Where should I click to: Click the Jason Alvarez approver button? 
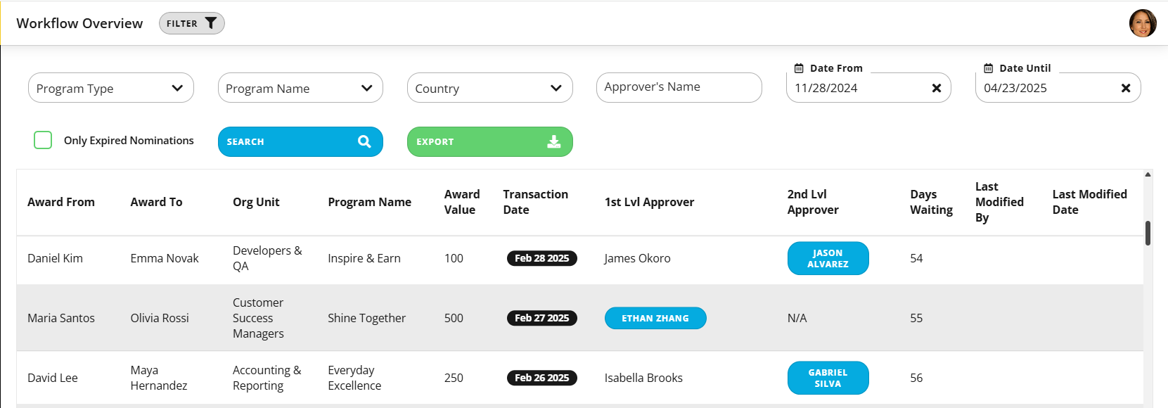pos(828,258)
